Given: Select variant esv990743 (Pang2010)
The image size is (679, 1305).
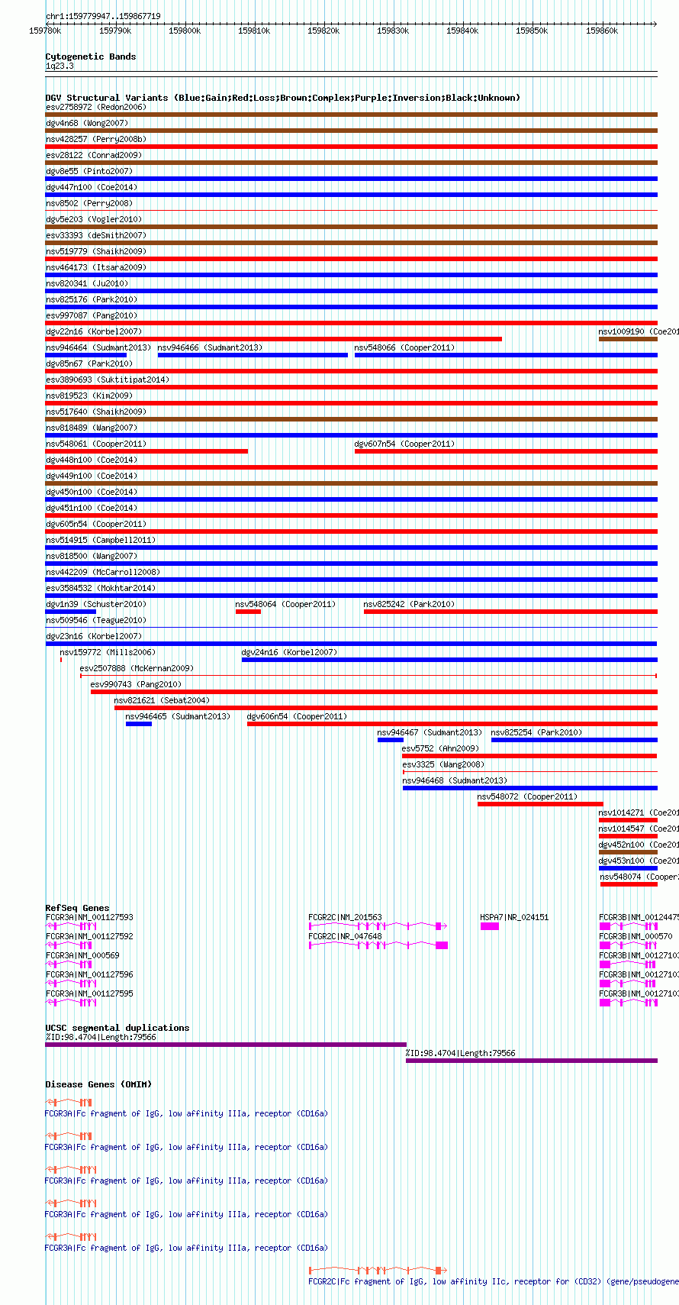Looking at the screenshot, I should pyautogui.click(x=137, y=684).
